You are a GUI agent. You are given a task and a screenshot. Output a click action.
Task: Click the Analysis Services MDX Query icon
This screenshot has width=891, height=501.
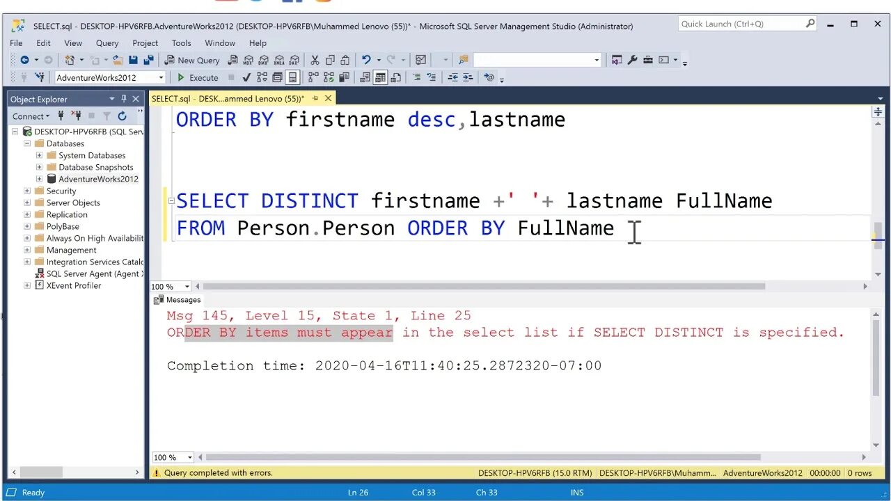coord(248,61)
